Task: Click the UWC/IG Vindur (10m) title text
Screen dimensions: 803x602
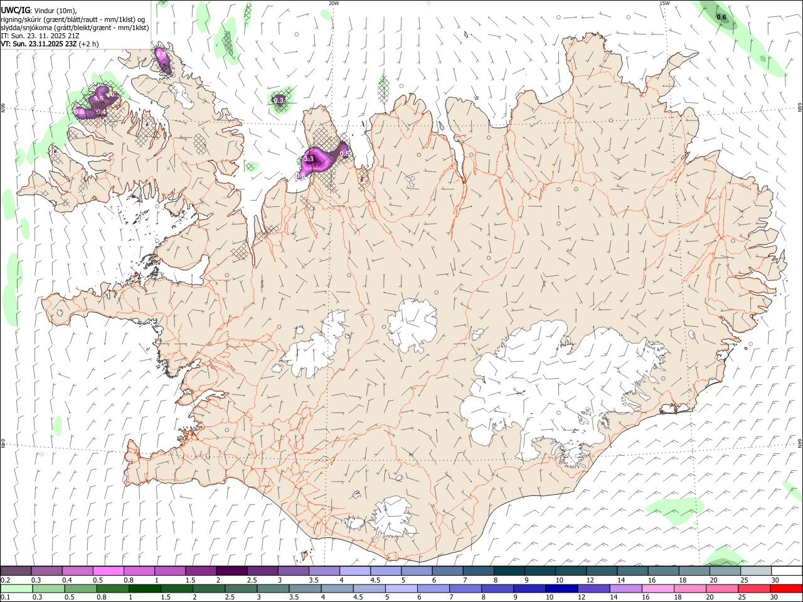Action: 39,10
